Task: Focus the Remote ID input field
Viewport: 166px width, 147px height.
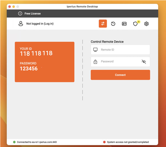Action: [123, 50]
